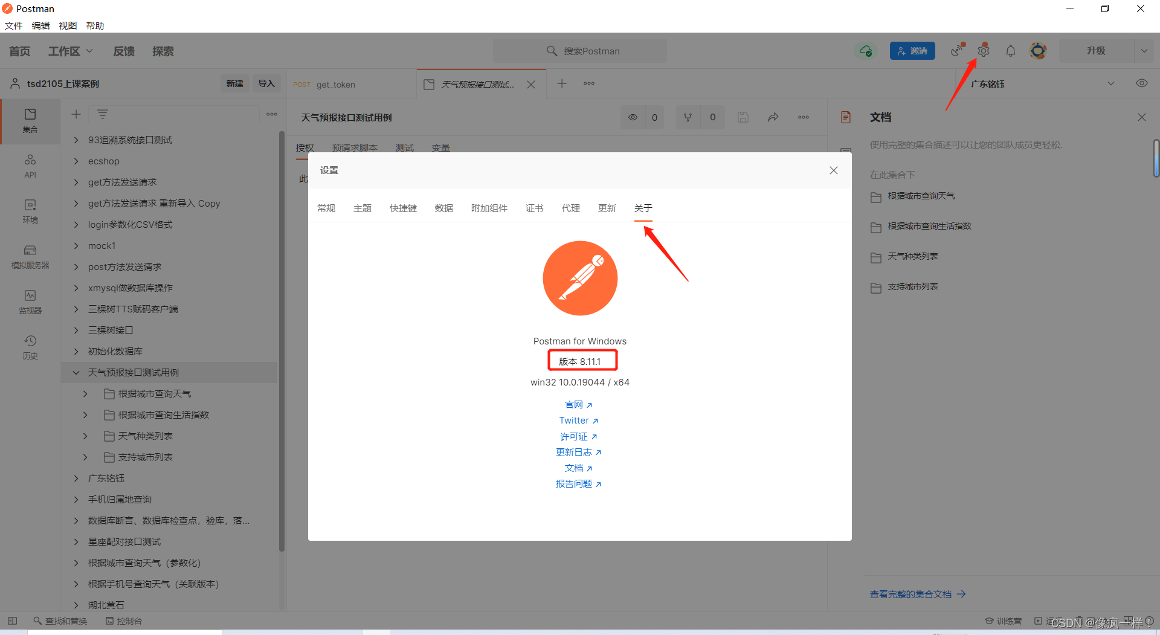
Task: Switch to the 代理 settings tab
Action: 571,208
